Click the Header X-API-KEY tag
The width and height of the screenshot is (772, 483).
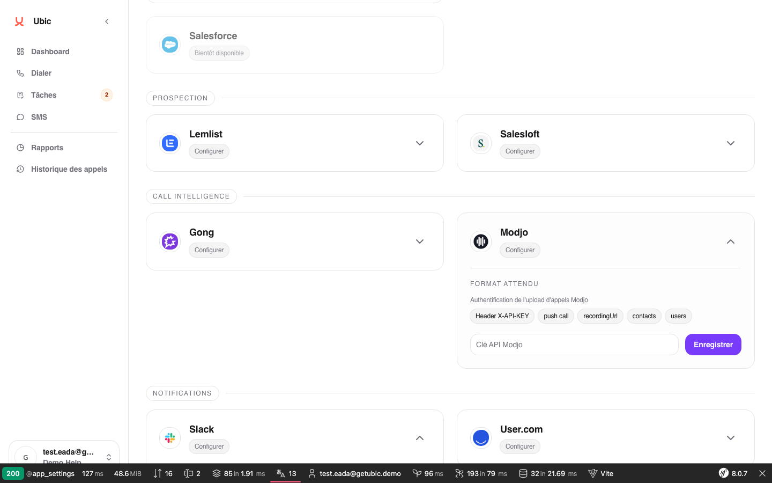tap(502, 316)
